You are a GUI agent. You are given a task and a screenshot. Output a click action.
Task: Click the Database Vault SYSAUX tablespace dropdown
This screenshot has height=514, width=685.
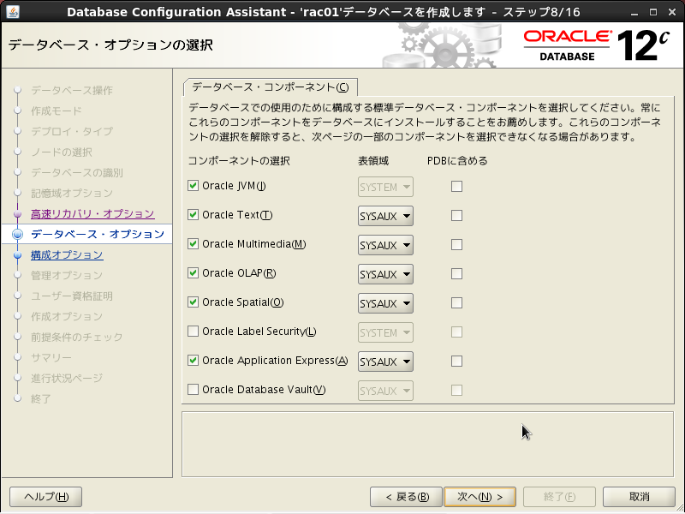point(385,391)
